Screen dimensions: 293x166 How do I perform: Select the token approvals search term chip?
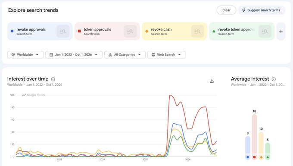107,31
